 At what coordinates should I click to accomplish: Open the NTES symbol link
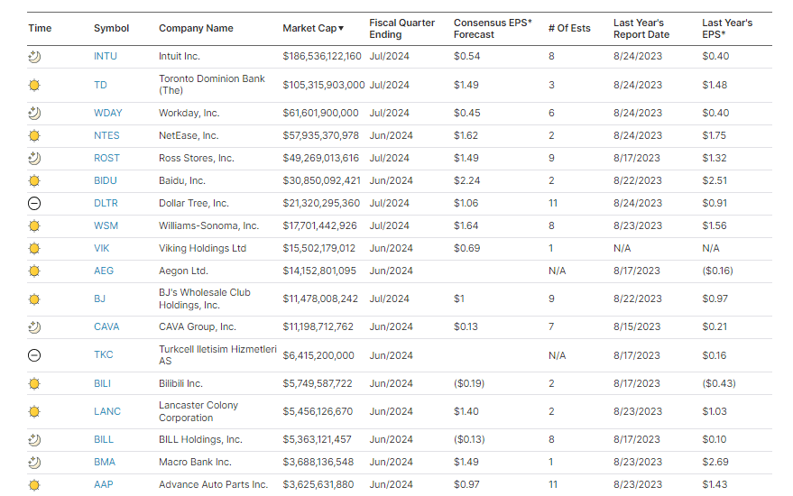click(106, 135)
